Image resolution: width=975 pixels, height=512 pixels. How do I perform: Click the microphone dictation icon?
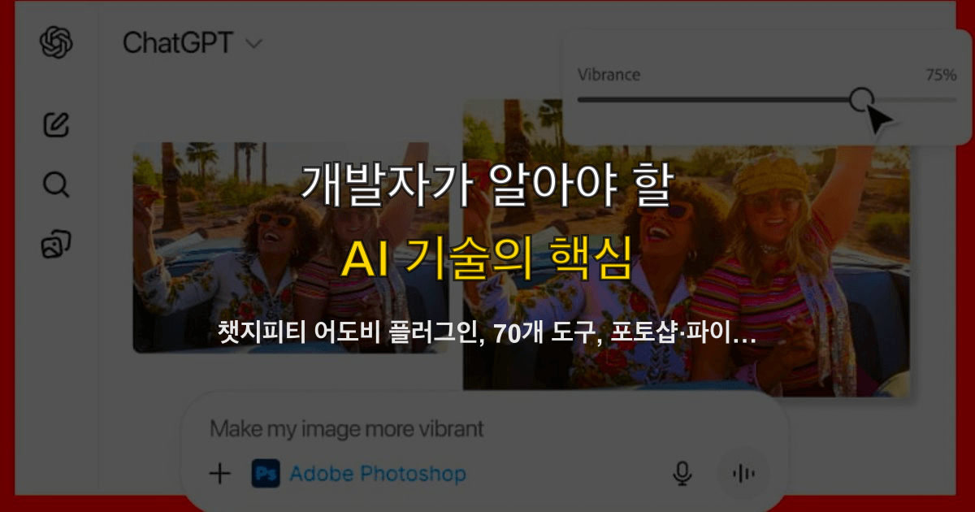(x=682, y=473)
